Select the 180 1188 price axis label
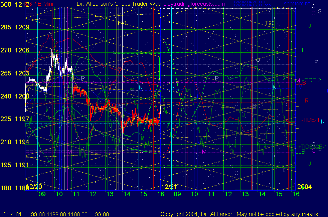 coord(15,188)
